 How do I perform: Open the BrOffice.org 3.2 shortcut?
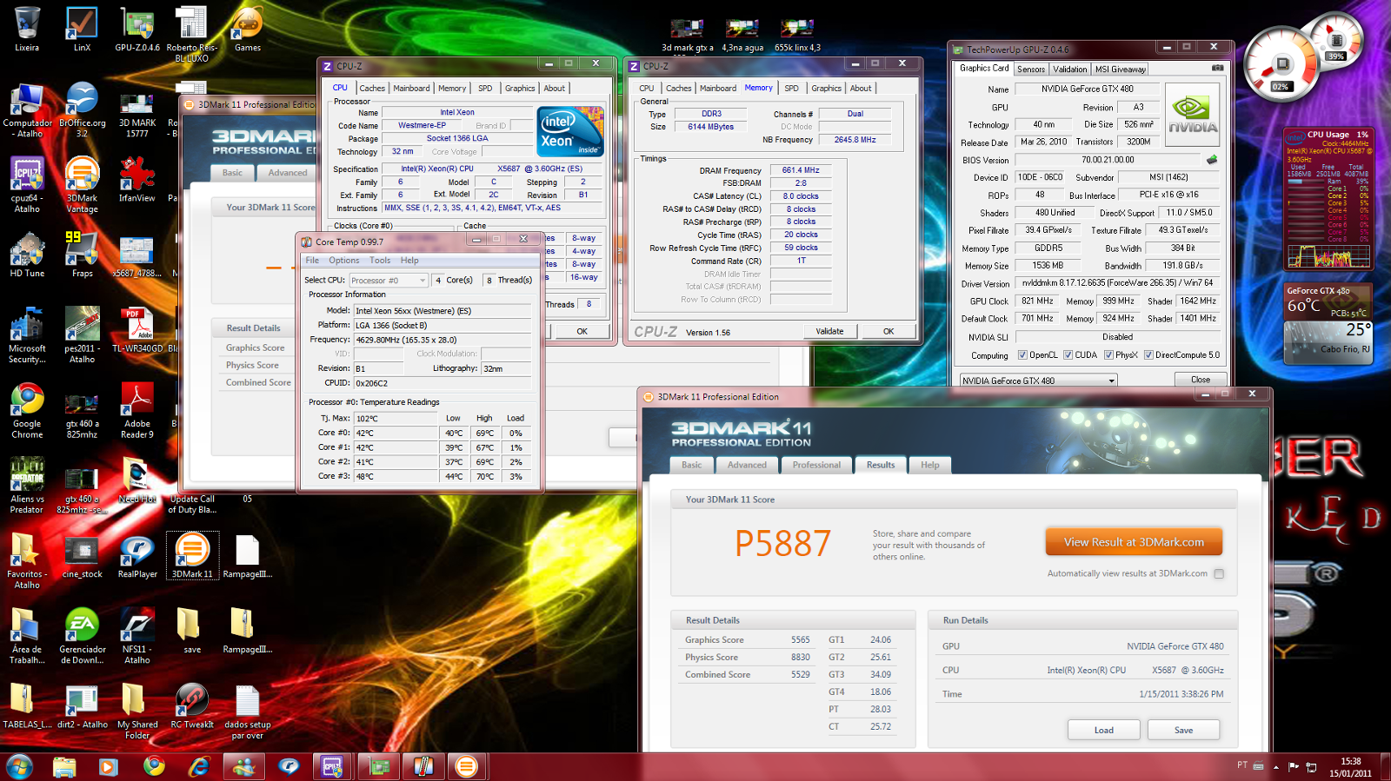pos(82,109)
